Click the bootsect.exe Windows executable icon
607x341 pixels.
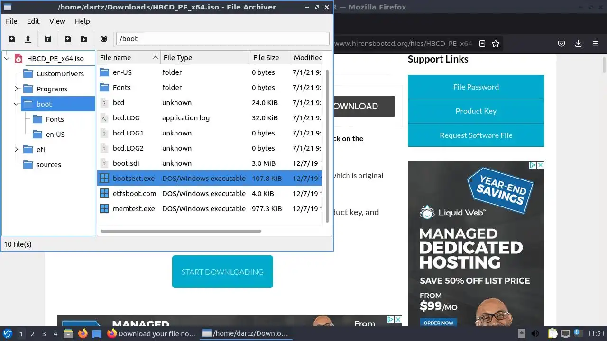pos(104,179)
